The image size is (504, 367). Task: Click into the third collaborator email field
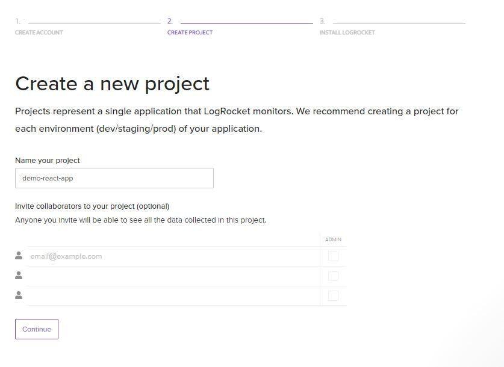(173, 296)
